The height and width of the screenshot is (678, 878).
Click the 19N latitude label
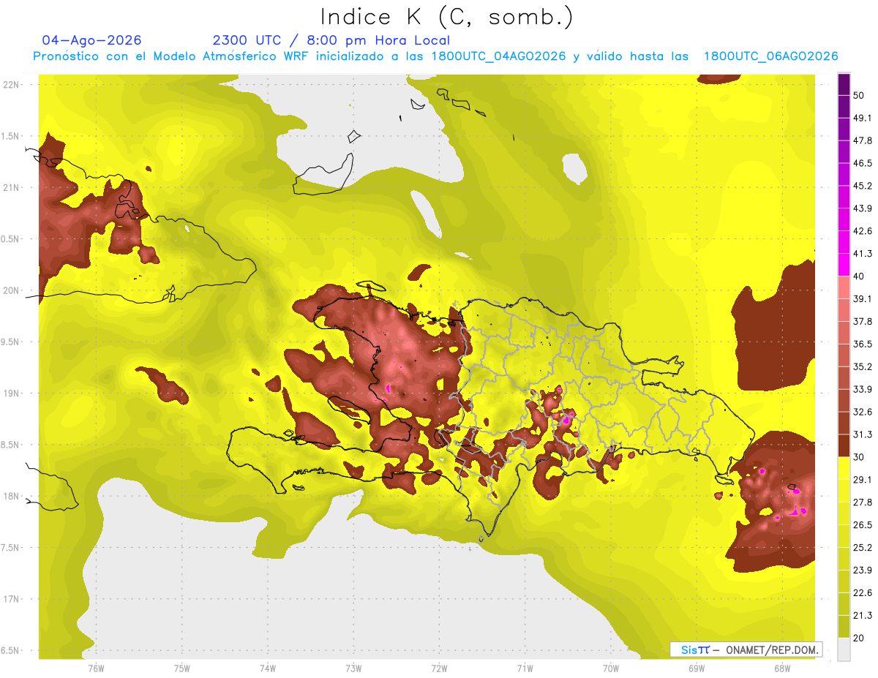point(11,393)
